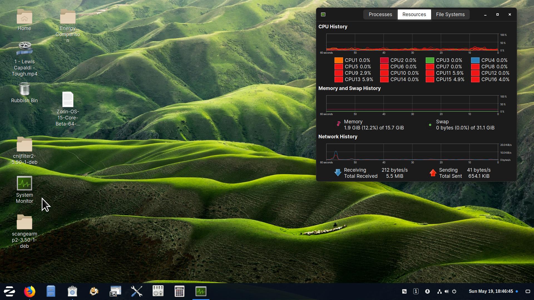Screen dimensions: 534x300
Task: Change the CPU4 blue color swatch
Action: (x=475, y=60)
